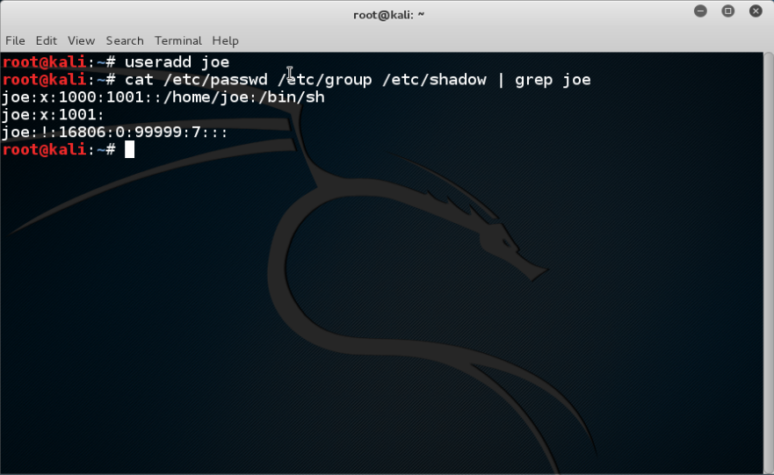This screenshot has width=774, height=475.
Task: Click the '/etc/shadow' path in the command
Action: click(x=434, y=80)
